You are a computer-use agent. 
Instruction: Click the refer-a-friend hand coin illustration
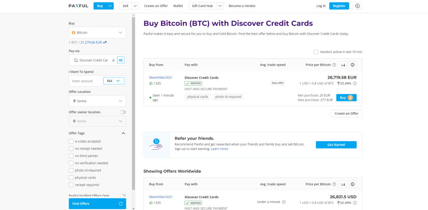[x=156, y=145]
